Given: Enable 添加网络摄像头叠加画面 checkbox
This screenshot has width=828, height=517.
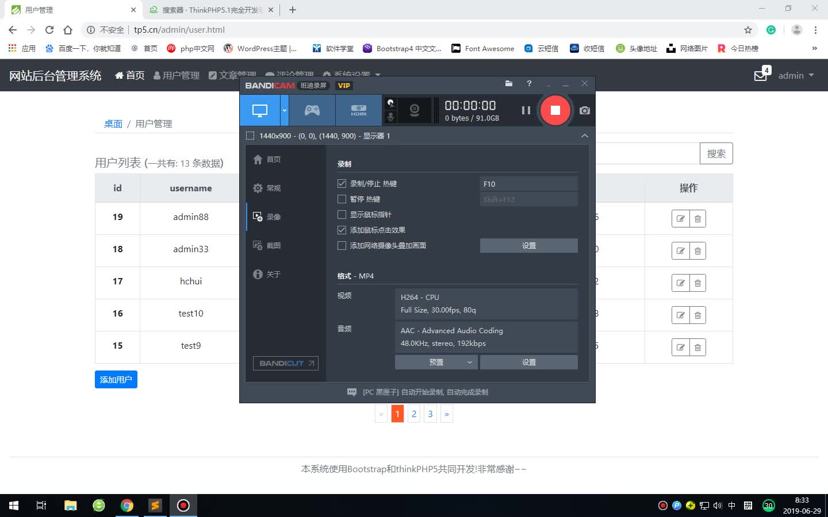Looking at the screenshot, I should (x=342, y=245).
